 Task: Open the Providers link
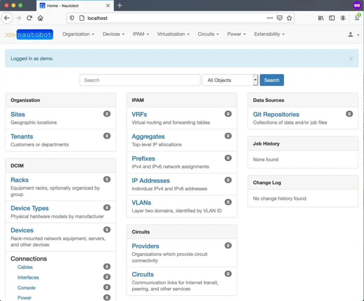click(145, 246)
